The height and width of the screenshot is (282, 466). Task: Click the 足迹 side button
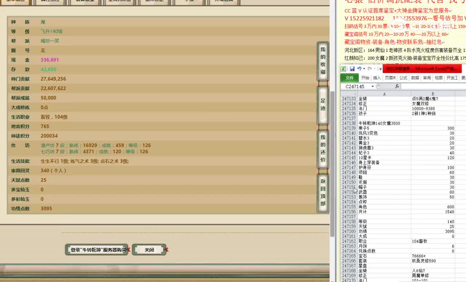click(x=323, y=105)
